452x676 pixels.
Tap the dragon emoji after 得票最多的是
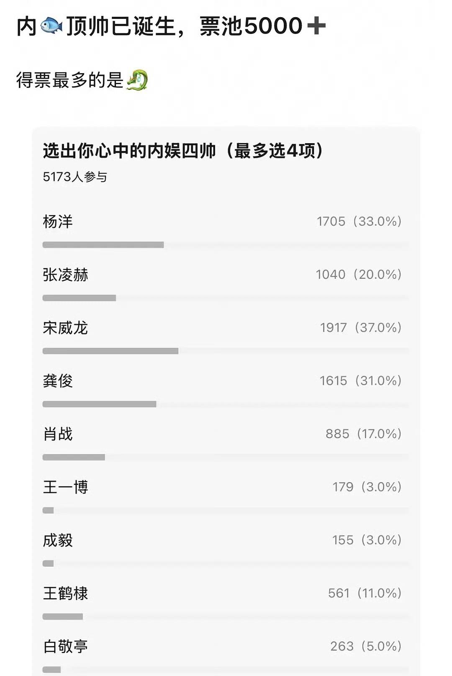coord(137,80)
